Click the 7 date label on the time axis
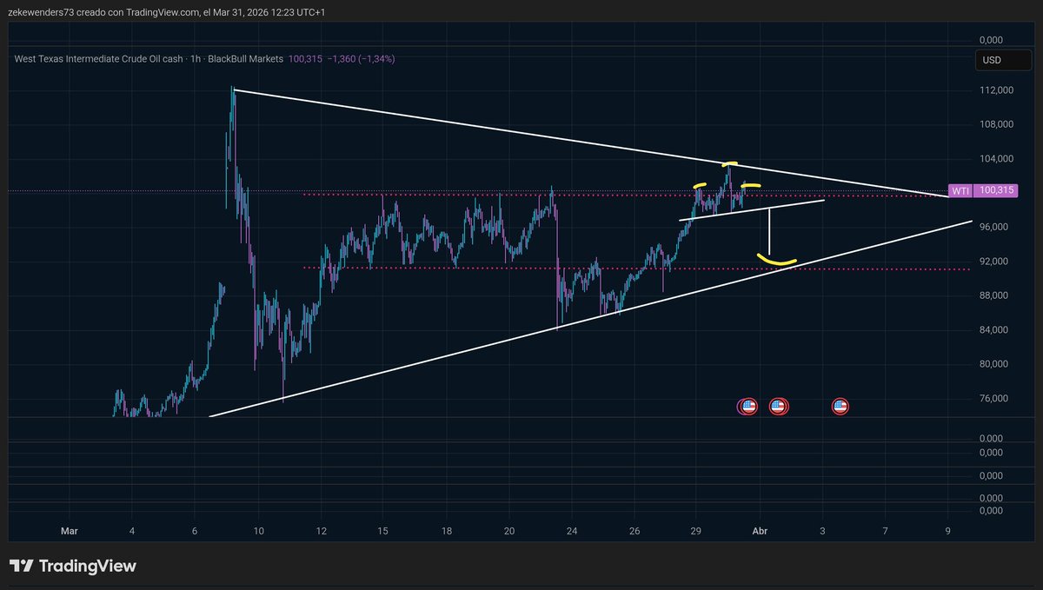The image size is (1043, 590). pyautogui.click(x=885, y=530)
